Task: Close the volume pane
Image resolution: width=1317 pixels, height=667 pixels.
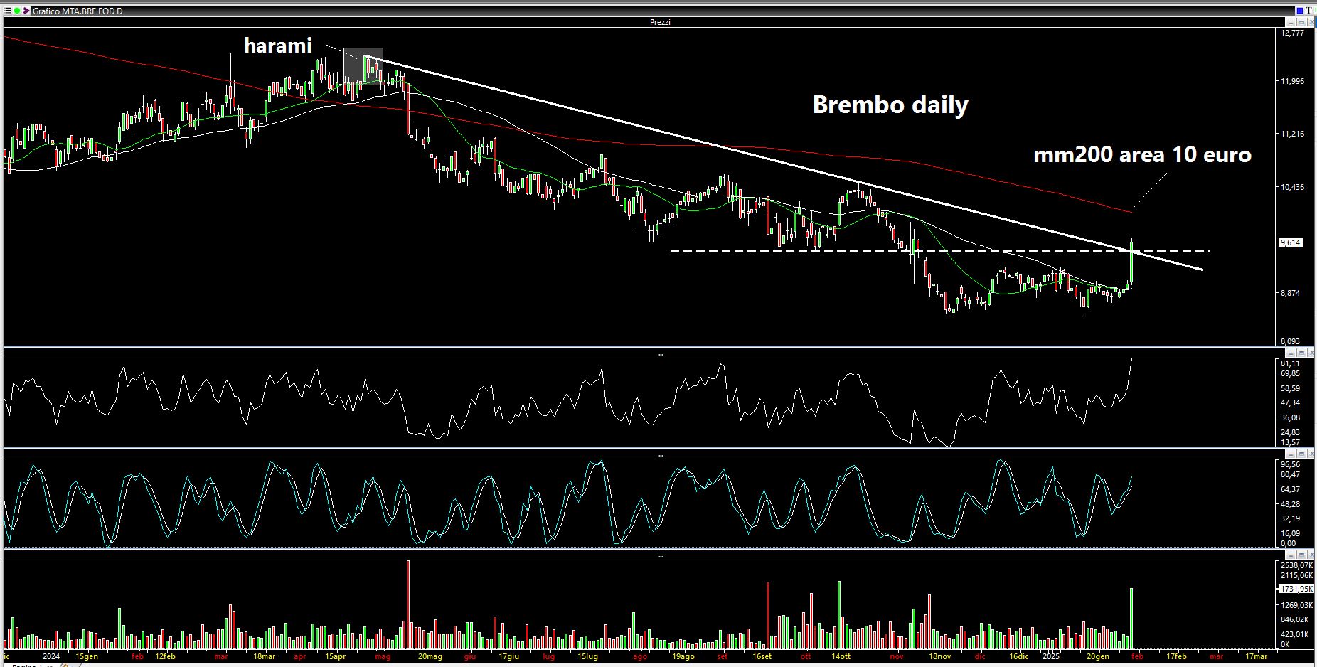Action: (x=1311, y=554)
